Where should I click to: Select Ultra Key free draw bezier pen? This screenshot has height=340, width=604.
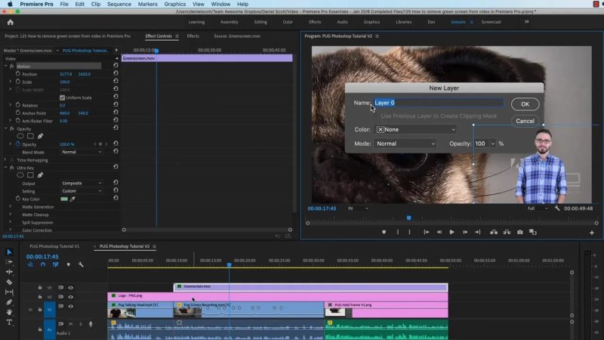tap(41, 175)
